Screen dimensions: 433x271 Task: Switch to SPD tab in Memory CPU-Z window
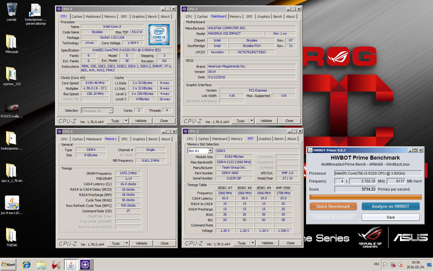(124, 139)
